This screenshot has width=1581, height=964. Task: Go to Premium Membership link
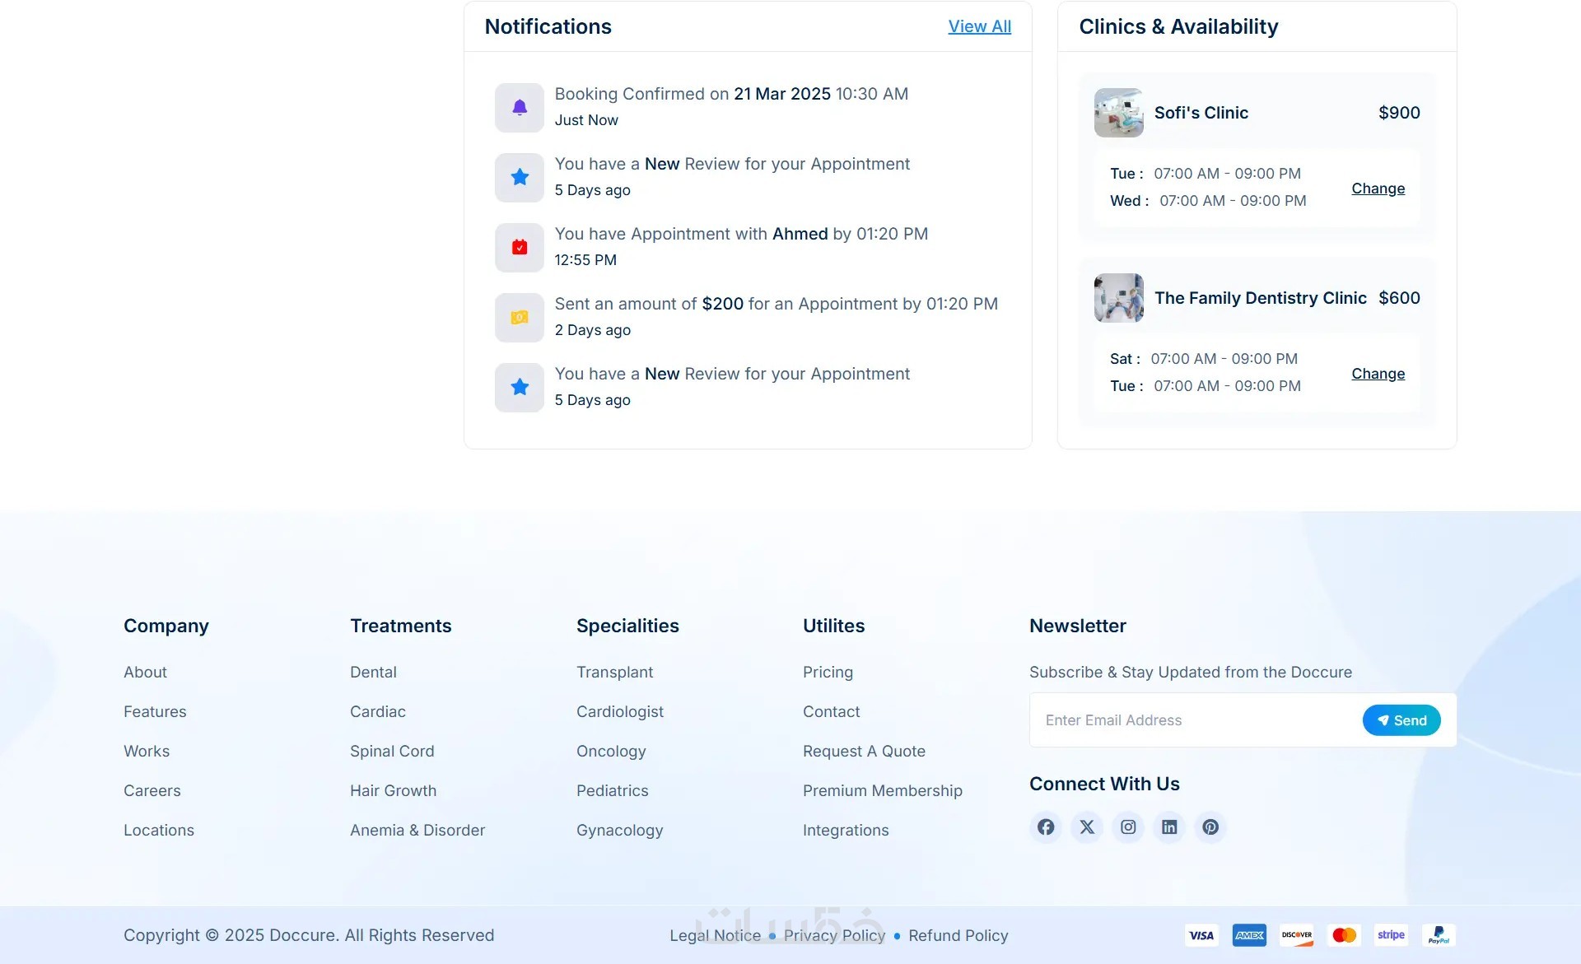(882, 790)
